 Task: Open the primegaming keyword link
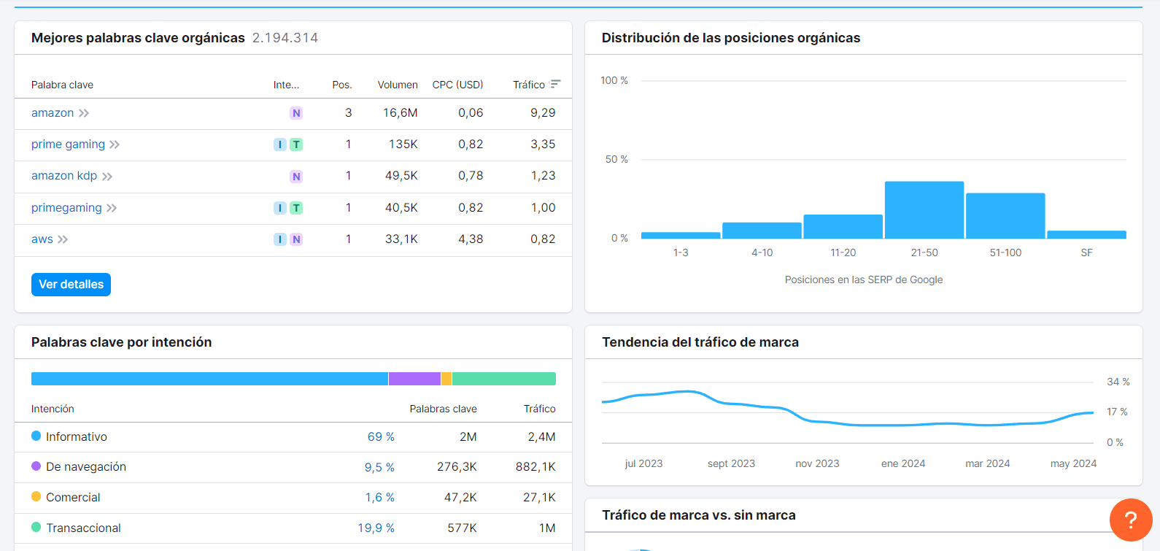[66, 208]
